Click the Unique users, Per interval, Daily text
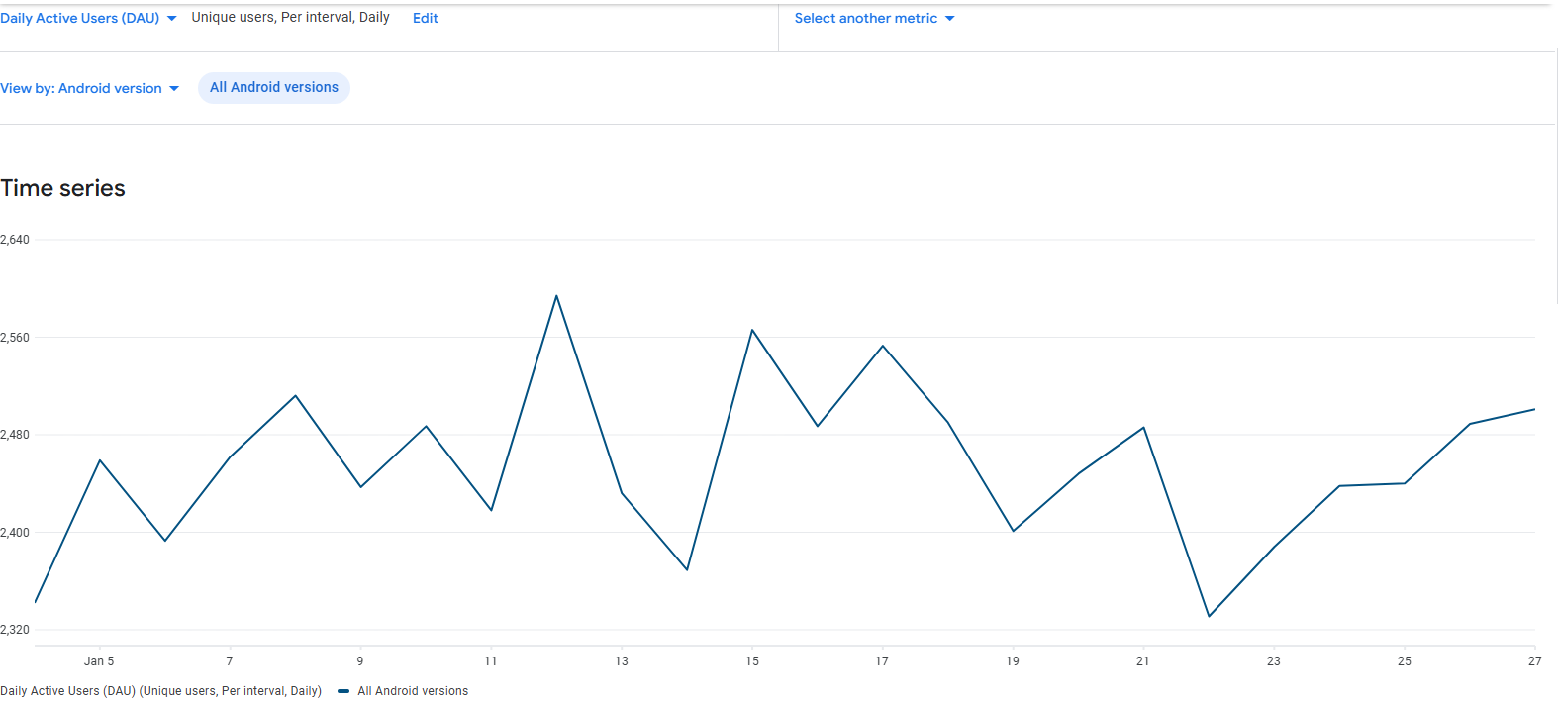Image resolution: width=1558 pixels, height=709 pixels. coord(291,18)
